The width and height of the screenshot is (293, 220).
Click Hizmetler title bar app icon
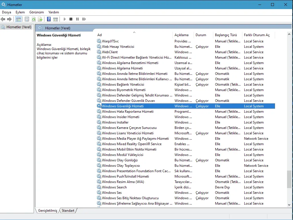3,4
